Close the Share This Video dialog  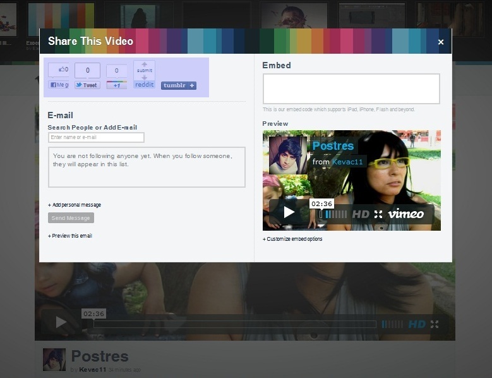point(441,42)
